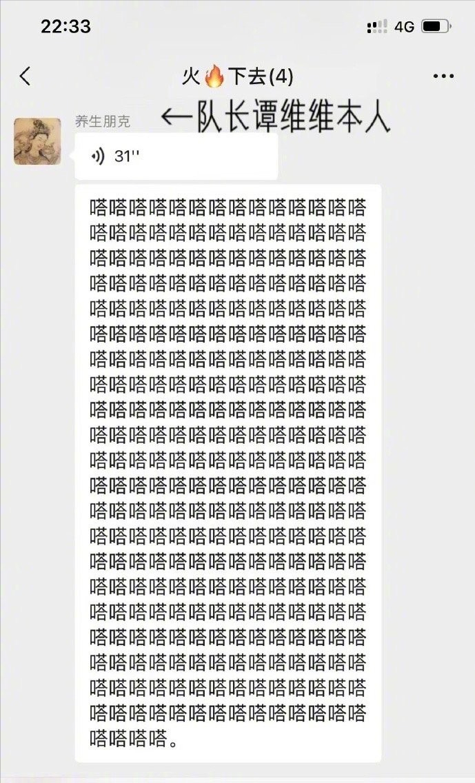Image resolution: width=475 pixels, height=783 pixels.
Task: Tap the 4G network indicator
Action: 404,26
